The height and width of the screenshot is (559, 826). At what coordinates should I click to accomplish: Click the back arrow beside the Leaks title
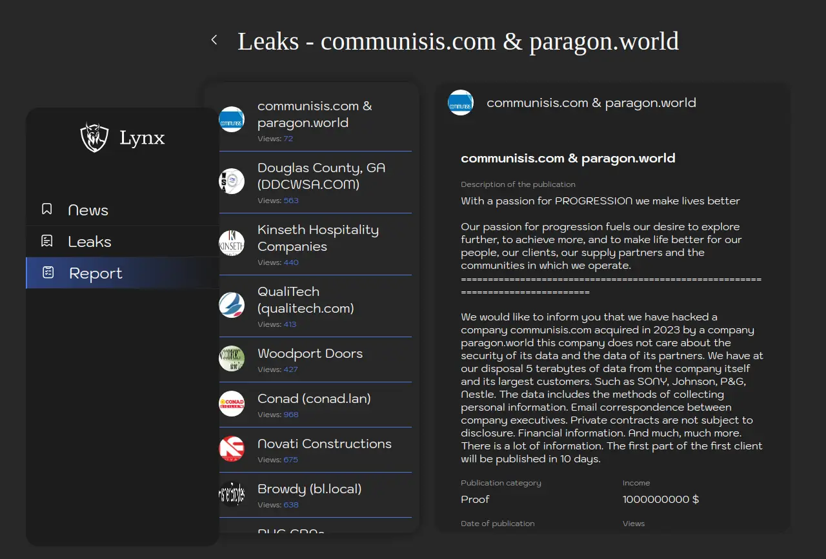point(214,40)
